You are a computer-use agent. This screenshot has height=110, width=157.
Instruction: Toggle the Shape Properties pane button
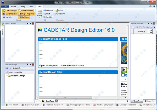click(x=26, y=14)
